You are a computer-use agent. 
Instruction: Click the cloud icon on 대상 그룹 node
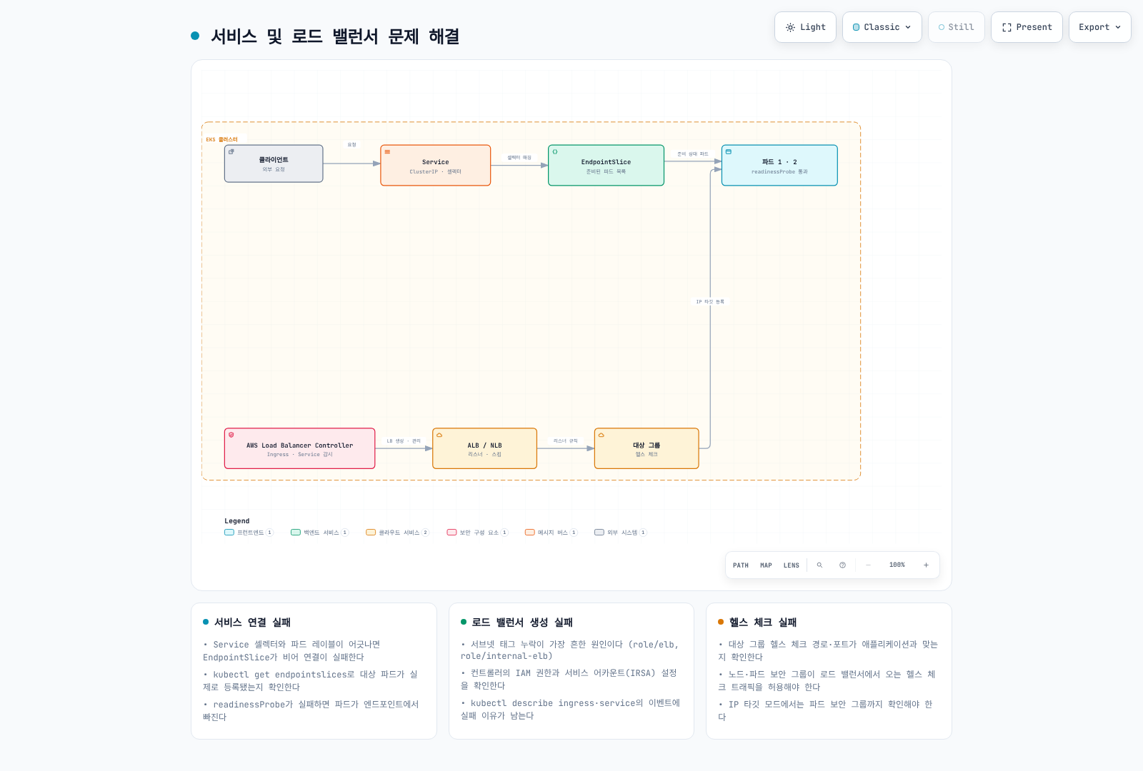[x=601, y=435]
